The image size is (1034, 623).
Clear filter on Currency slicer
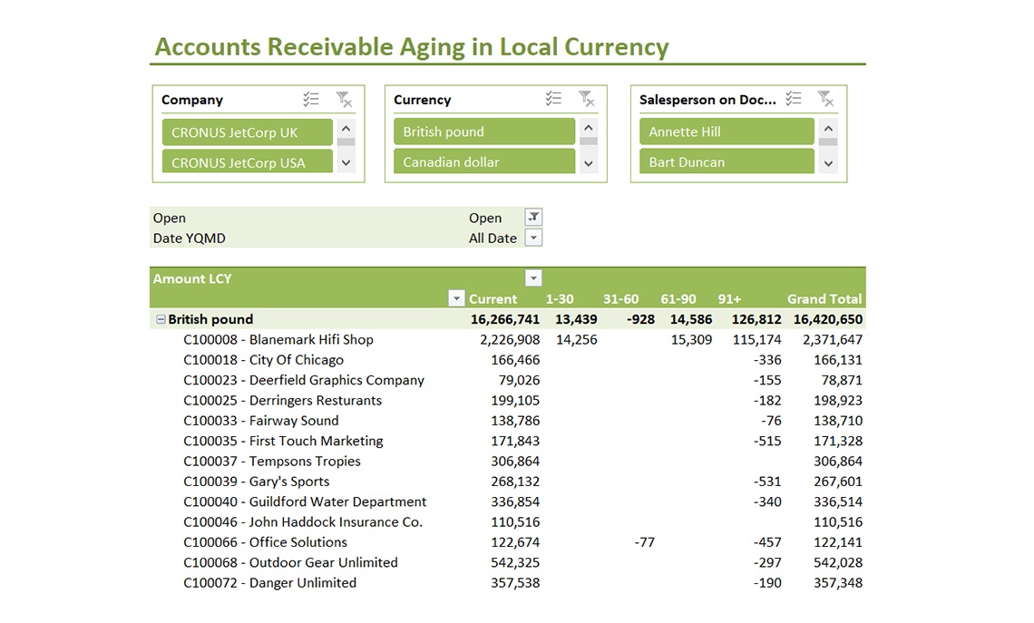pos(586,99)
